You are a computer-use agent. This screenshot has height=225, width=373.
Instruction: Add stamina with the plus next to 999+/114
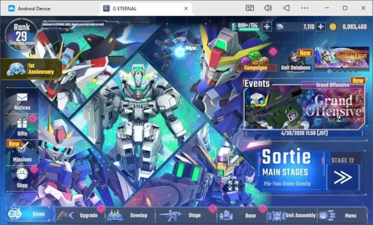267,26
